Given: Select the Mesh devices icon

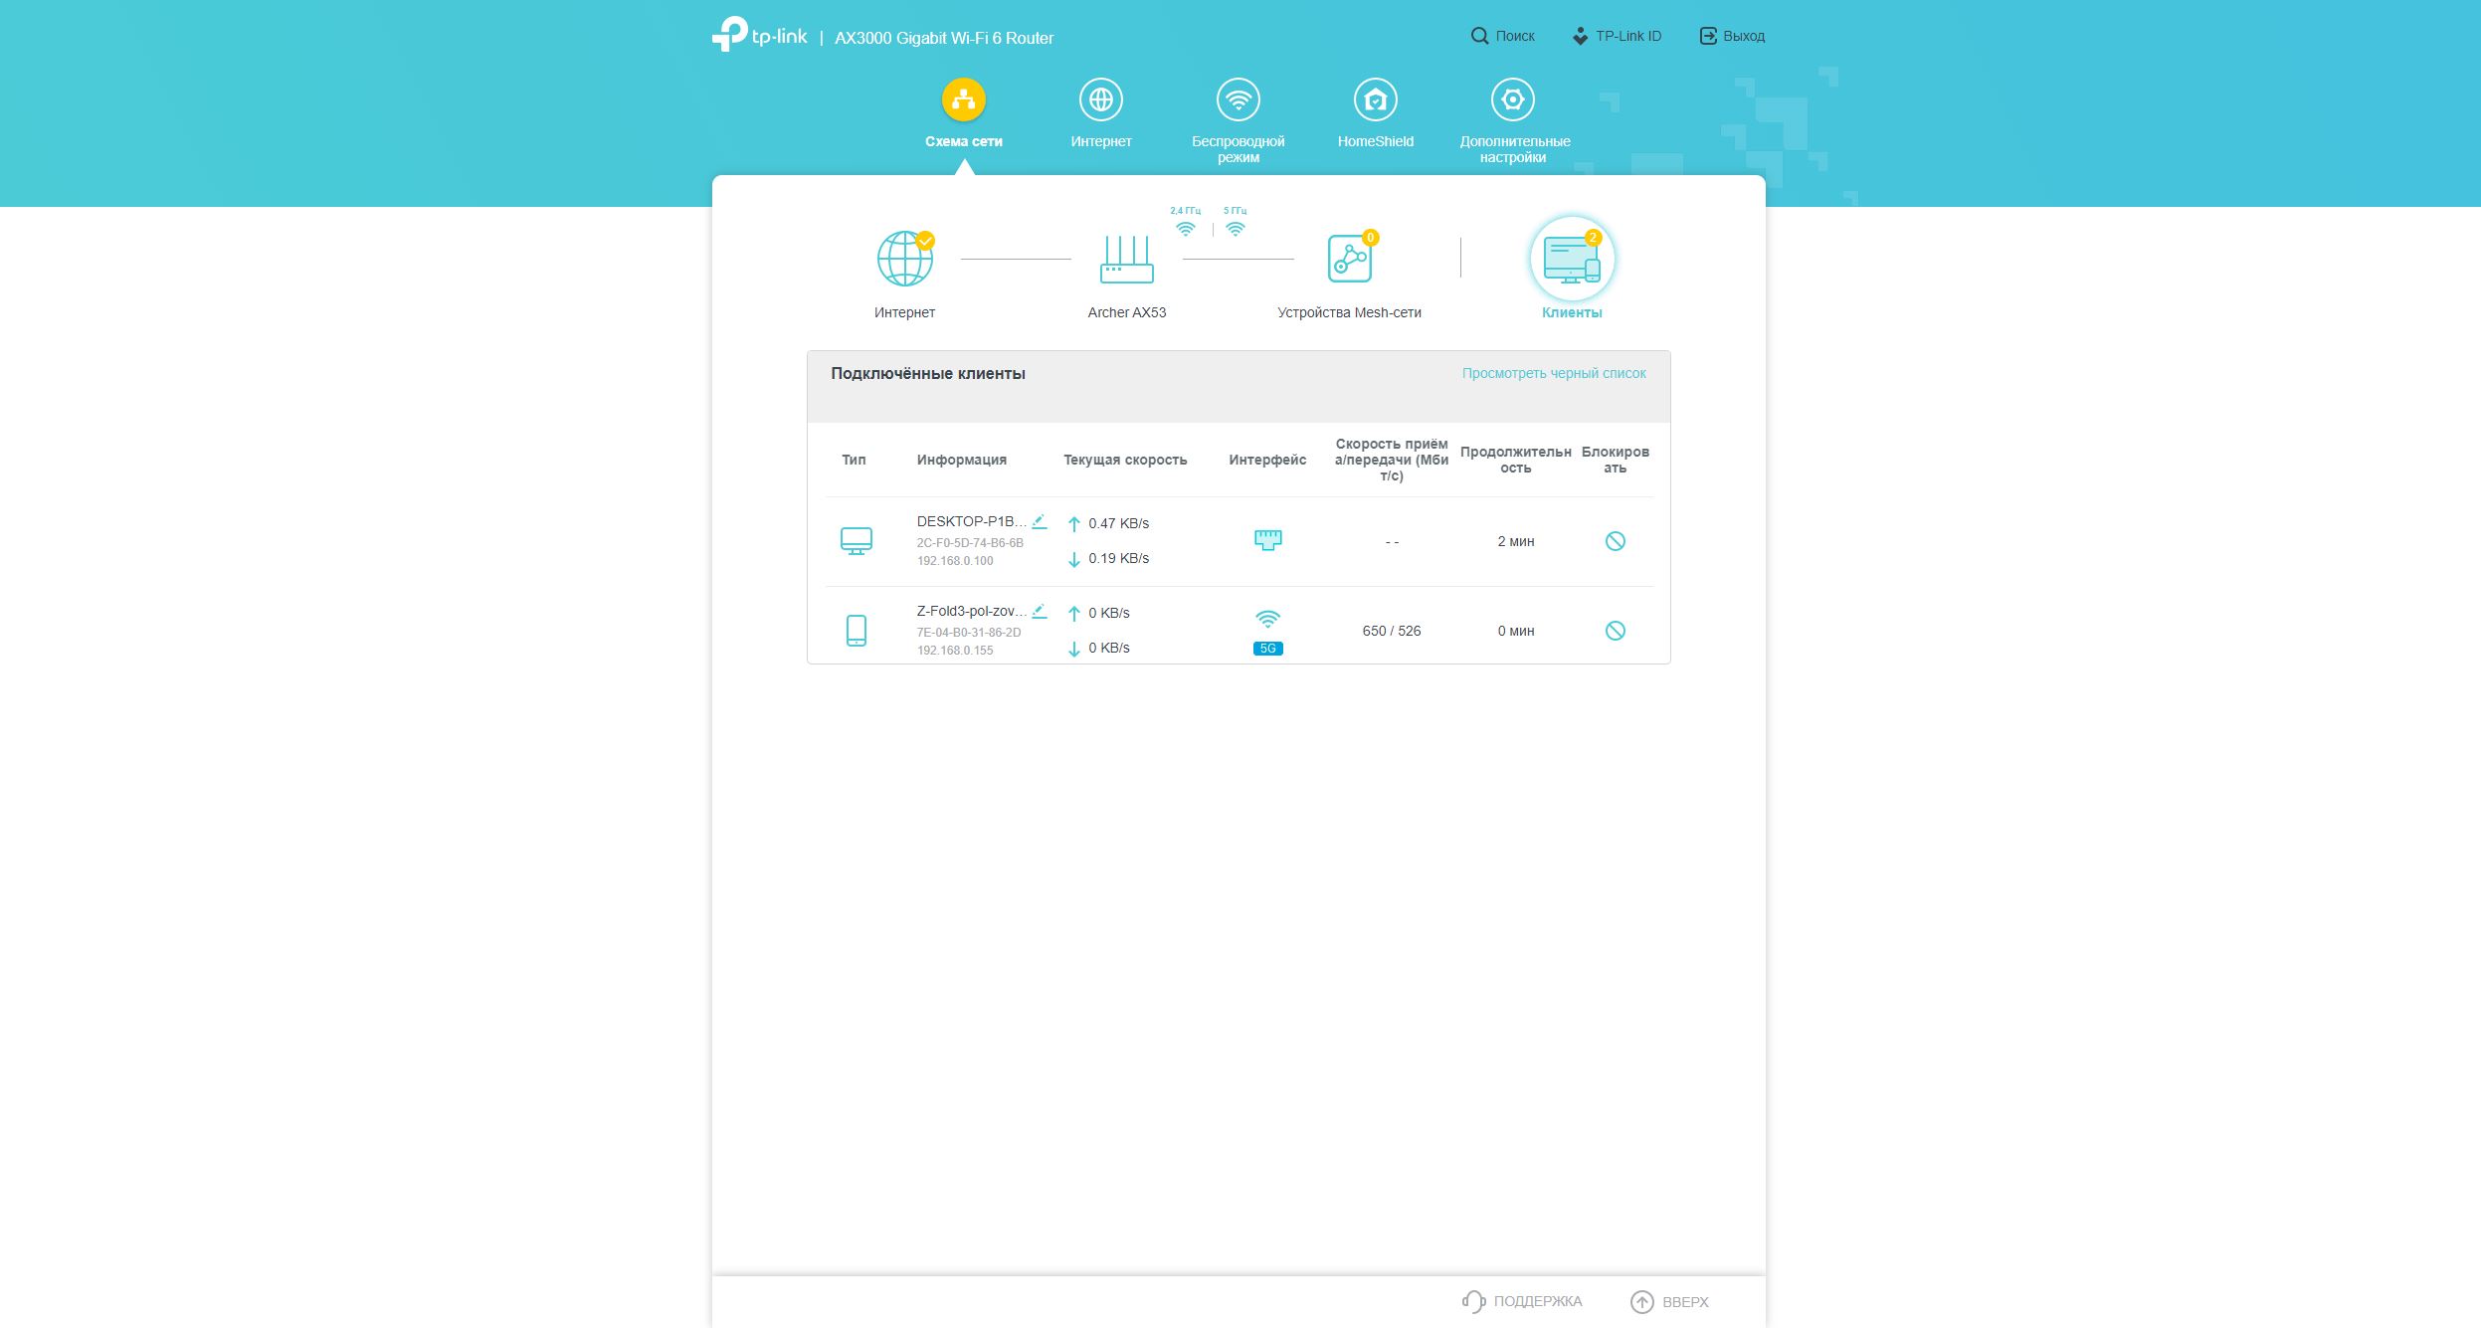Looking at the screenshot, I should (x=1350, y=258).
